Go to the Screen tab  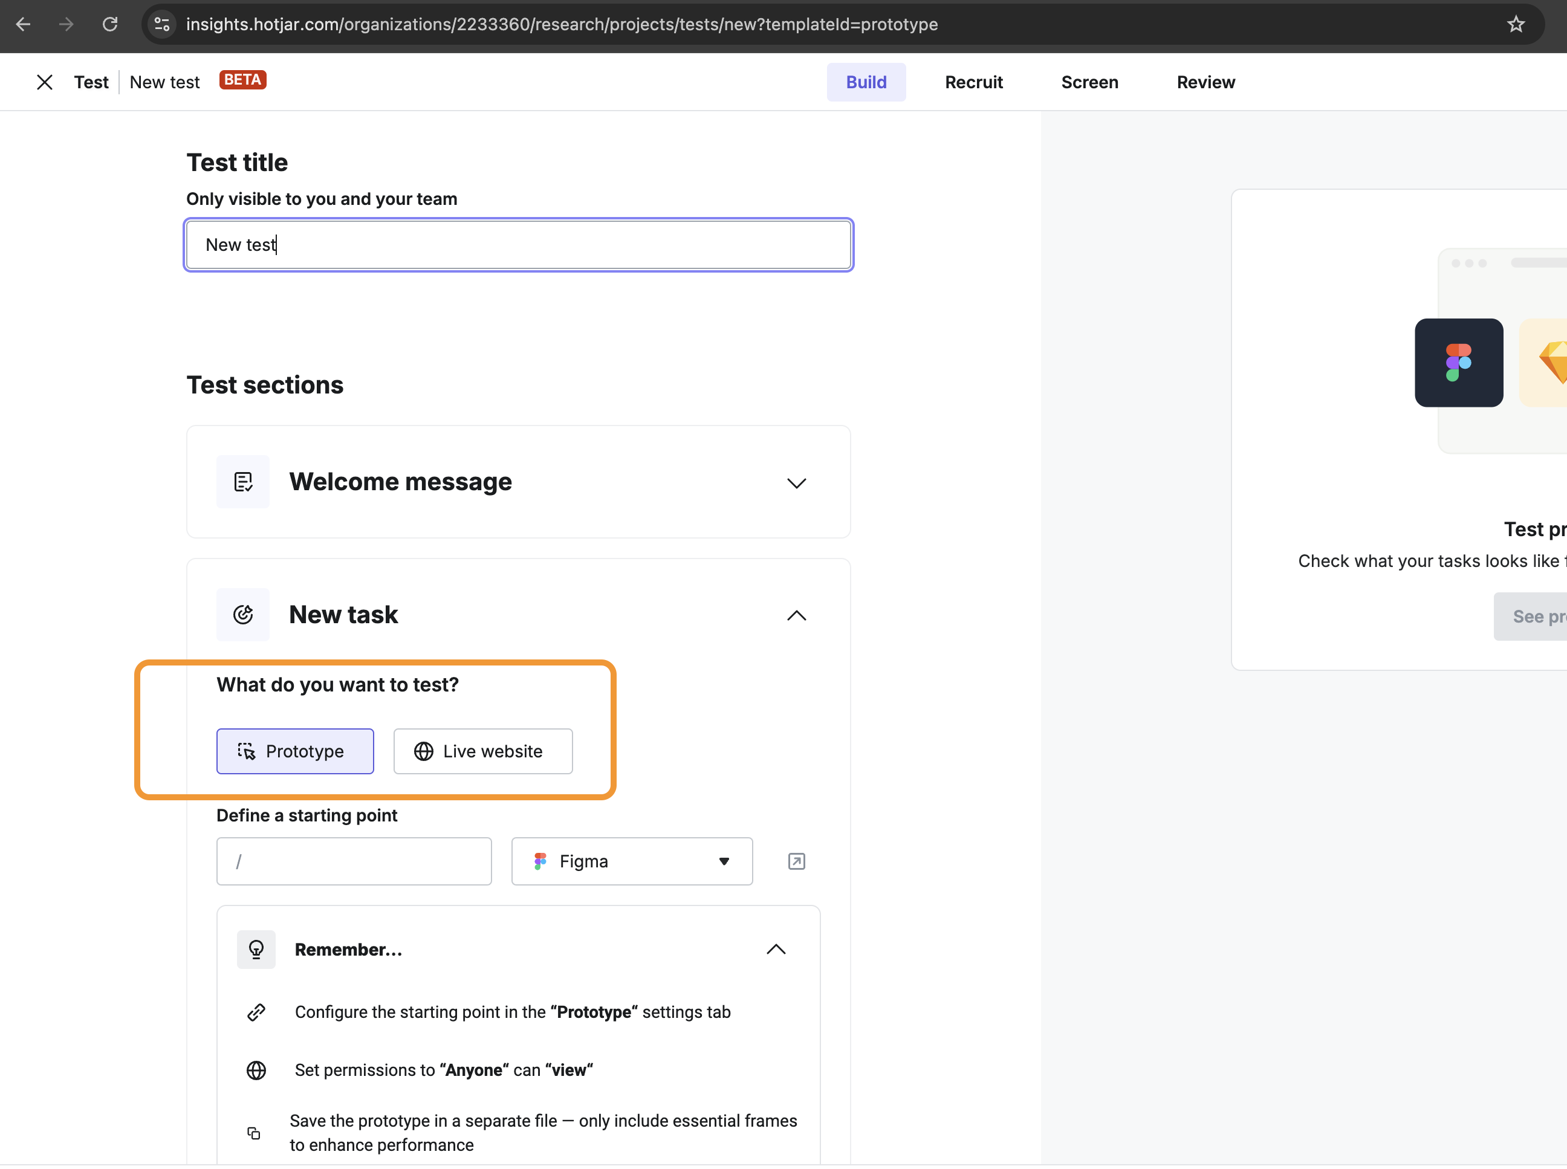pos(1089,82)
